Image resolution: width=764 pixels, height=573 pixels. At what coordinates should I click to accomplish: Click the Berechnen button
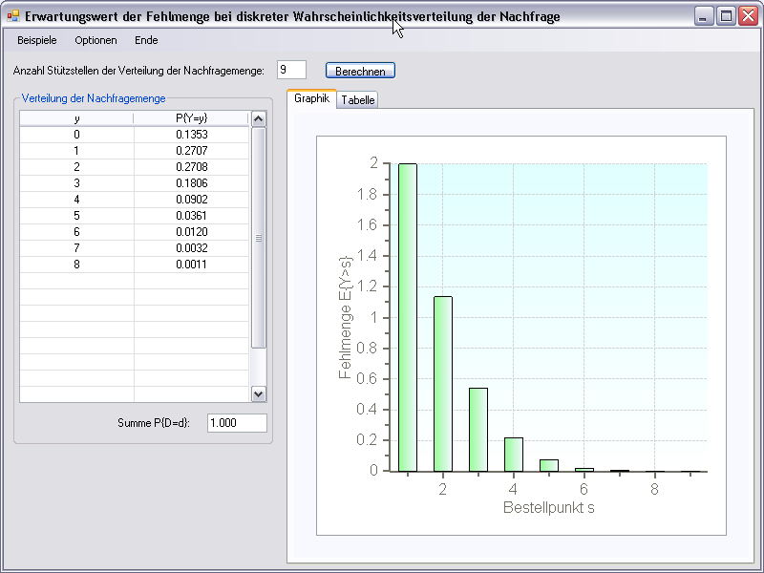[360, 71]
